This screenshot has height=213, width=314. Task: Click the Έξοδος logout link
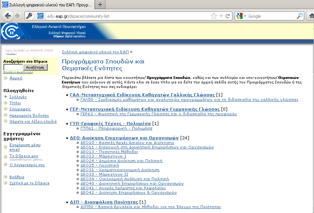click(11, 54)
